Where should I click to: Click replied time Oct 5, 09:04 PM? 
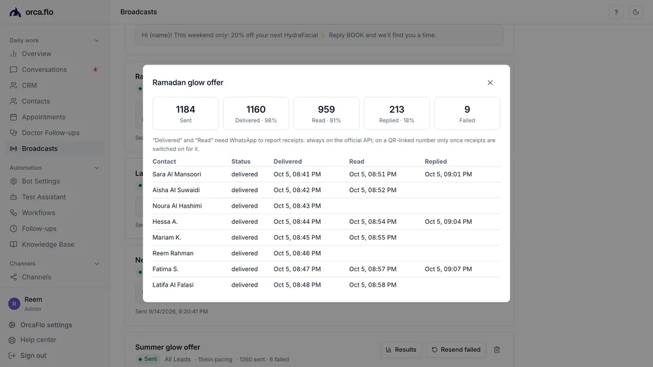click(448, 221)
